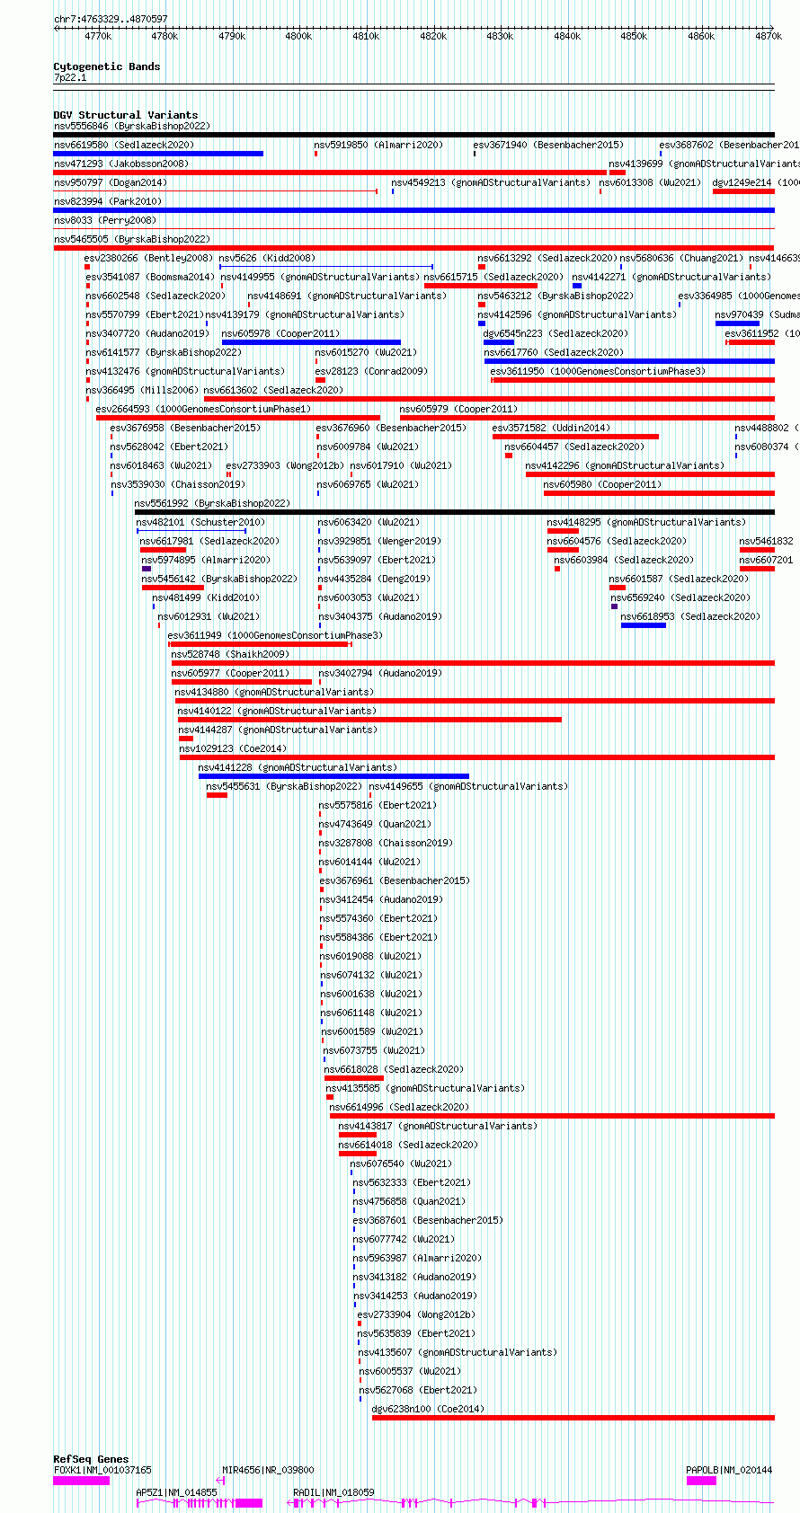Click the Cytogenetic Bands track title

point(106,66)
